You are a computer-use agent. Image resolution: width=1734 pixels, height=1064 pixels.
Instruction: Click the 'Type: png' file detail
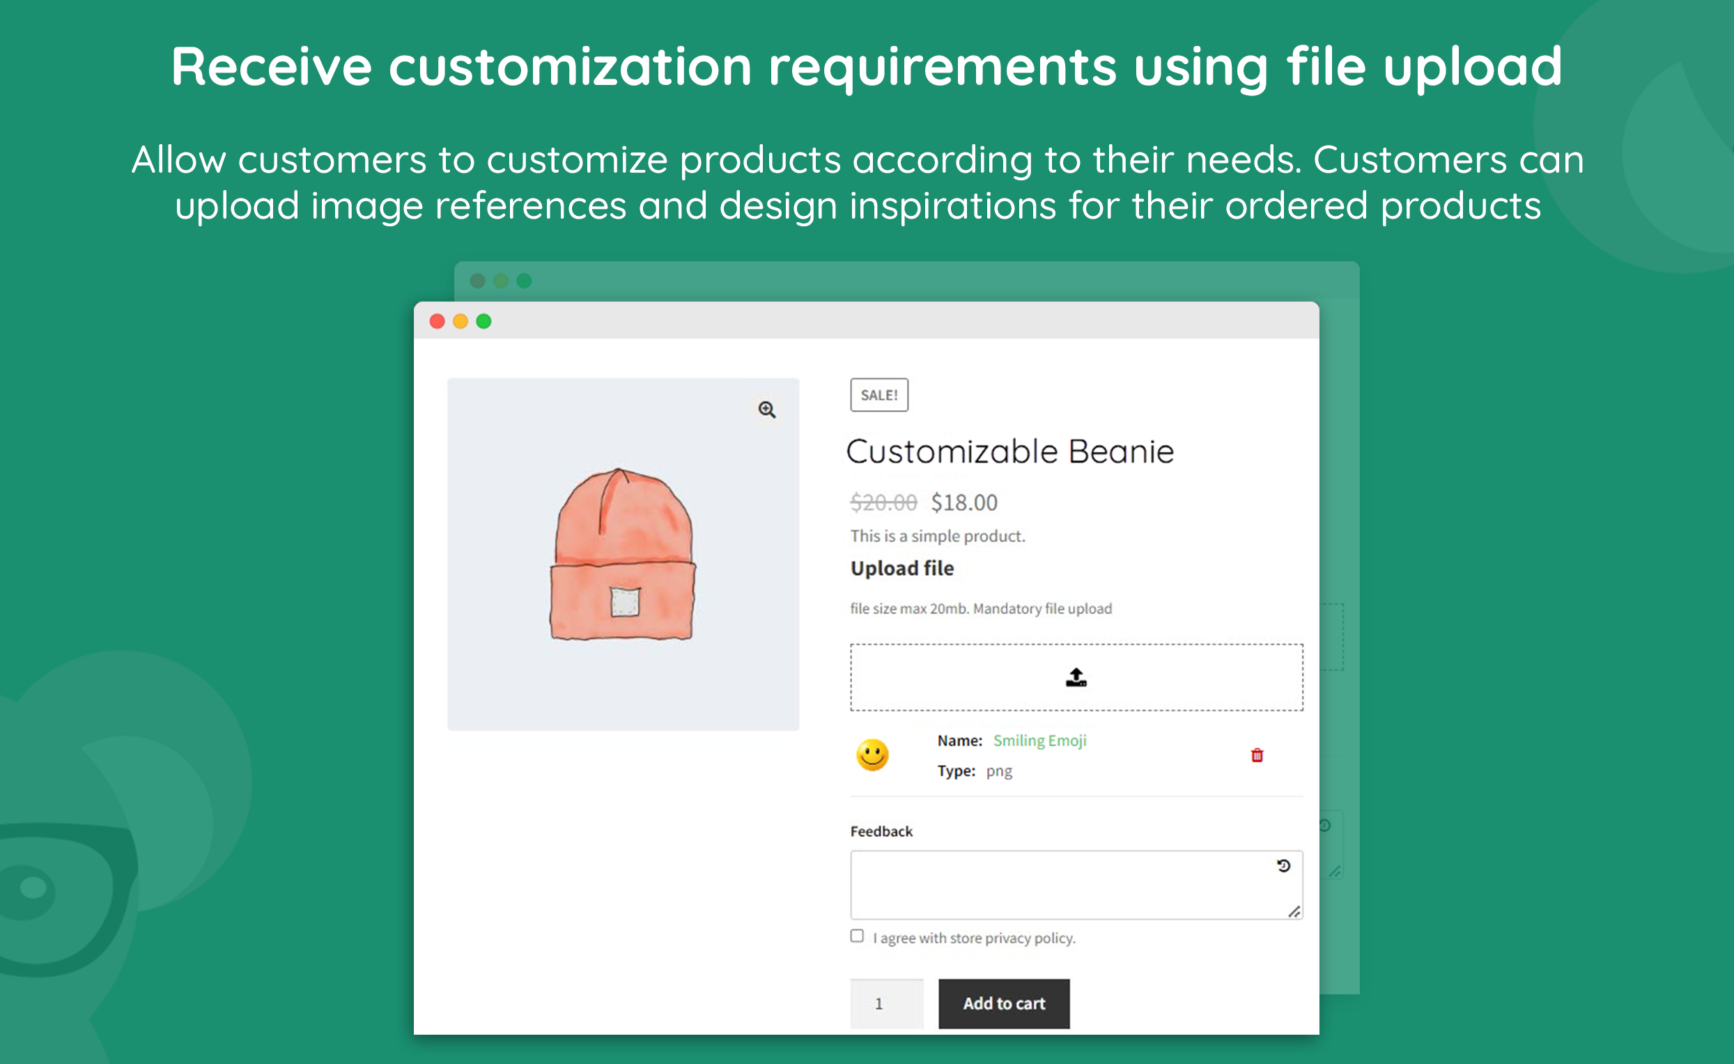(x=975, y=772)
